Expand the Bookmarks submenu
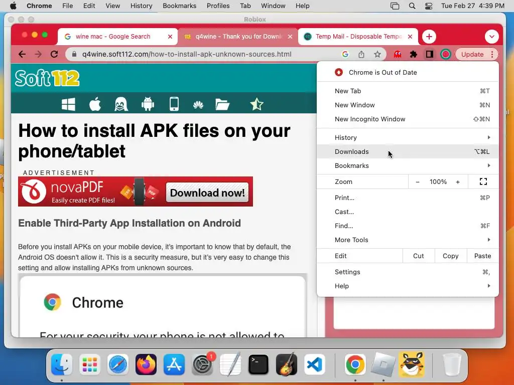The width and height of the screenshot is (514, 385). [408, 165]
